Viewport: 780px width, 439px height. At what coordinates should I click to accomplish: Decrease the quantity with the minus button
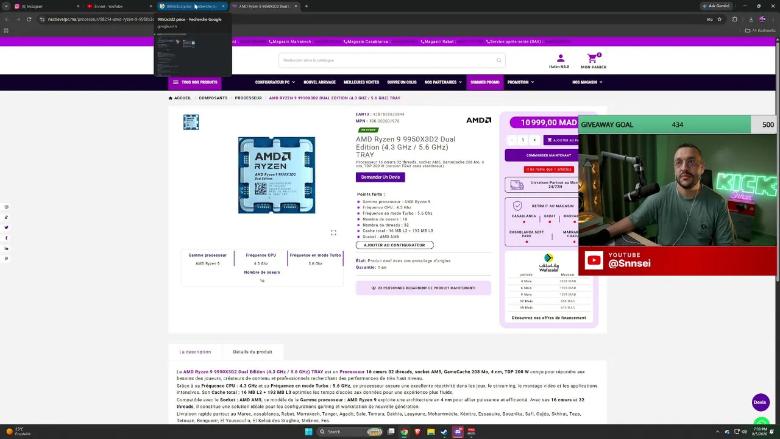point(511,140)
